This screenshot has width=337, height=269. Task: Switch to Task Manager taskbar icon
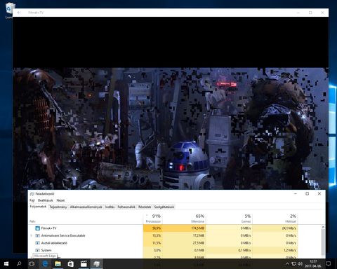96,264
